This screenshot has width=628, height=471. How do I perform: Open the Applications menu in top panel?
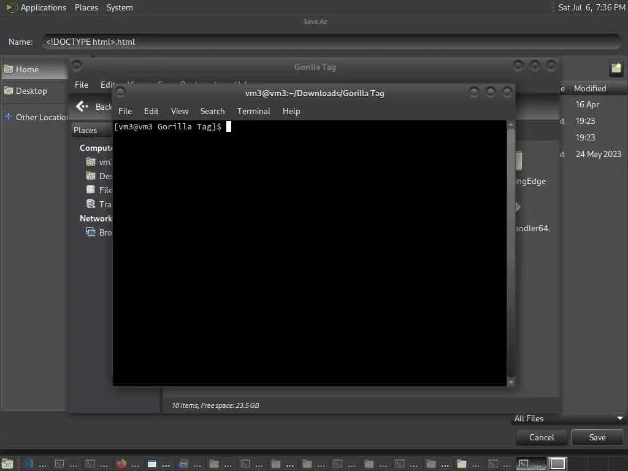(x=44, y=7)
